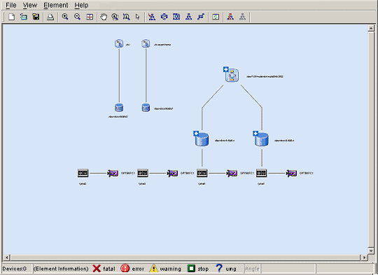Click the fit-to-window toolbar icon
This screenshot has width=378, height=275.
(x=90, y=17)
